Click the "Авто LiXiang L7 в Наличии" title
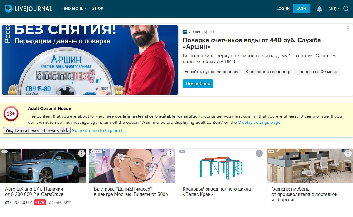This screenshot has width=353, height=217. [34, 191]
